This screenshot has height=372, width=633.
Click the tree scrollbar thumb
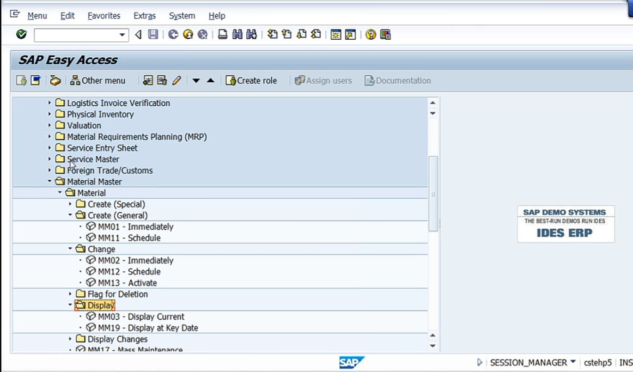click(433, 194)
